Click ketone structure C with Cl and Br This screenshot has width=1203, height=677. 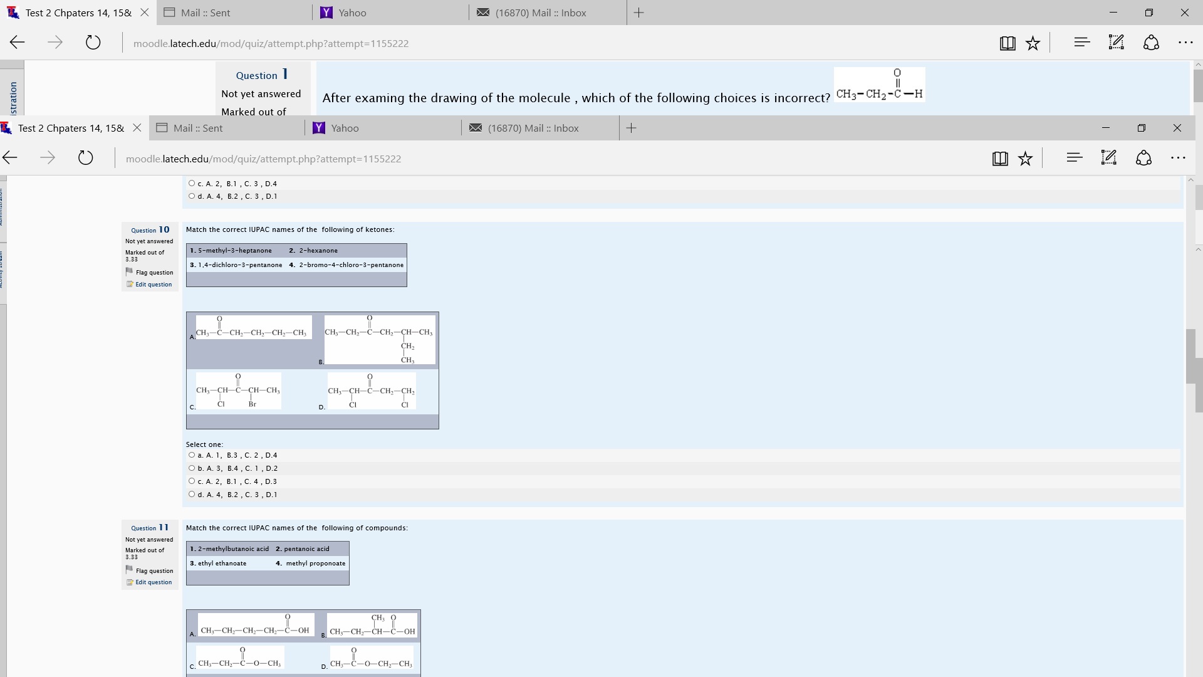pos(239,391)
